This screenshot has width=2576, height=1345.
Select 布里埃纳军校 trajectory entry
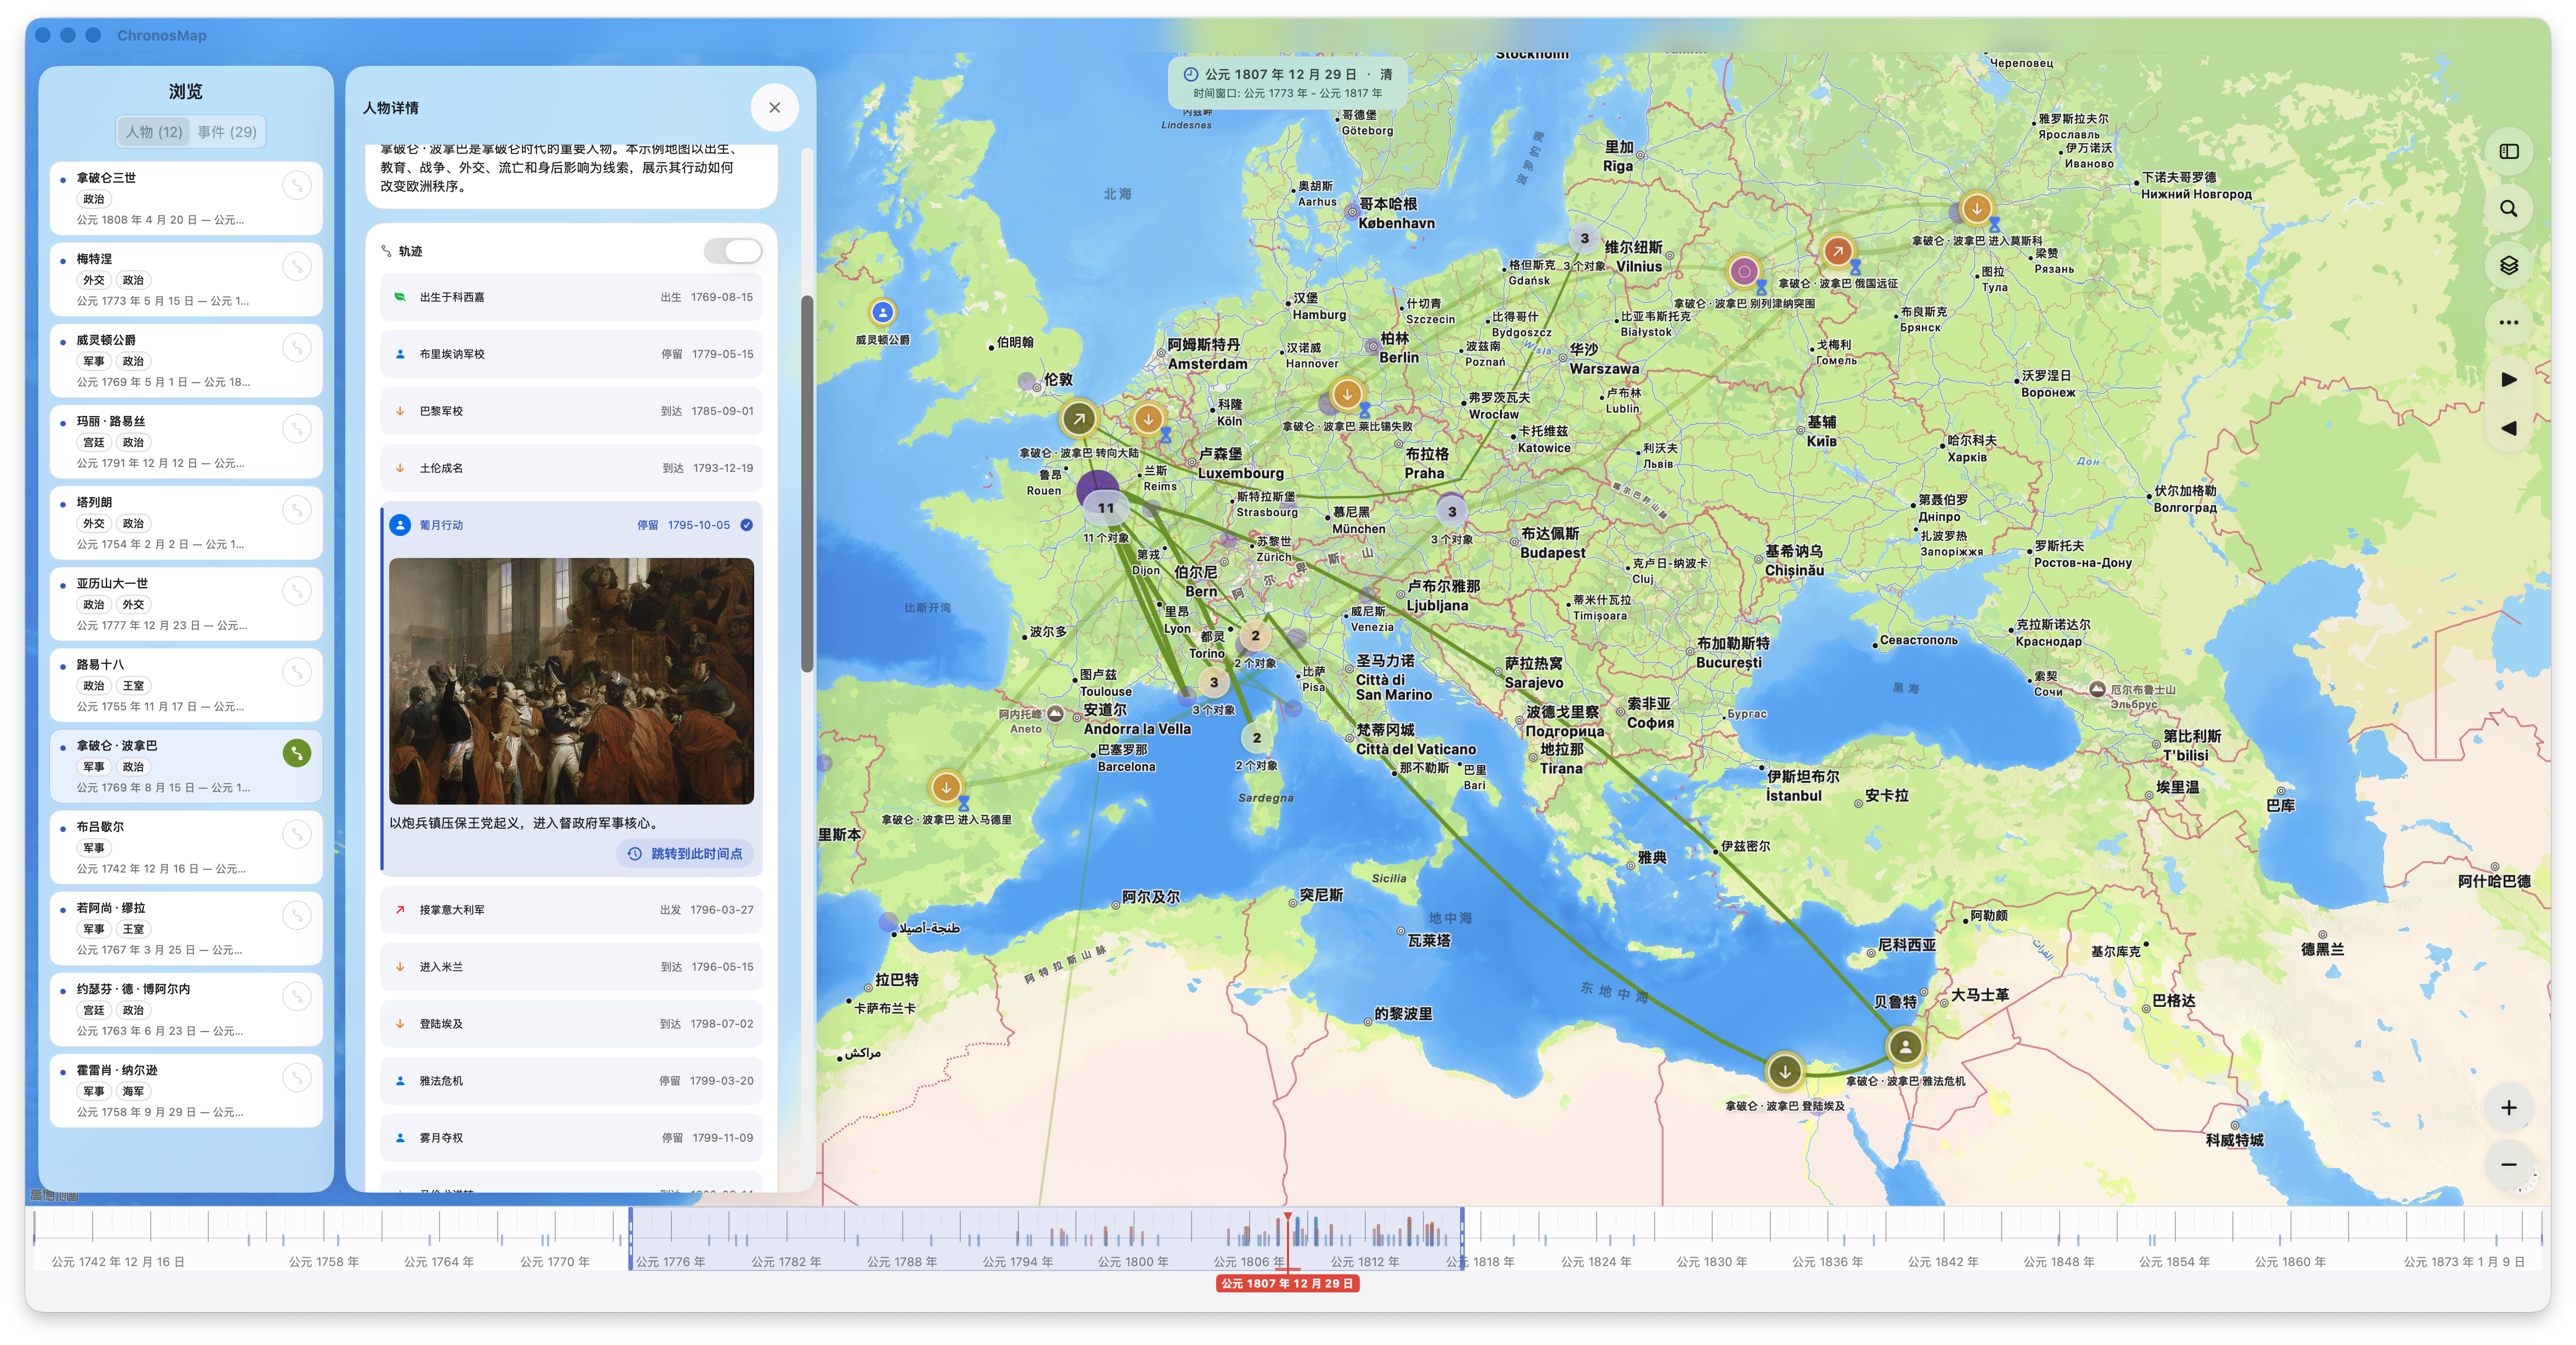coord(571,354)
